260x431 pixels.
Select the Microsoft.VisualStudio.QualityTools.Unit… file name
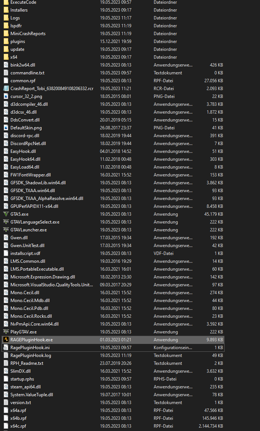coord(52,285)
